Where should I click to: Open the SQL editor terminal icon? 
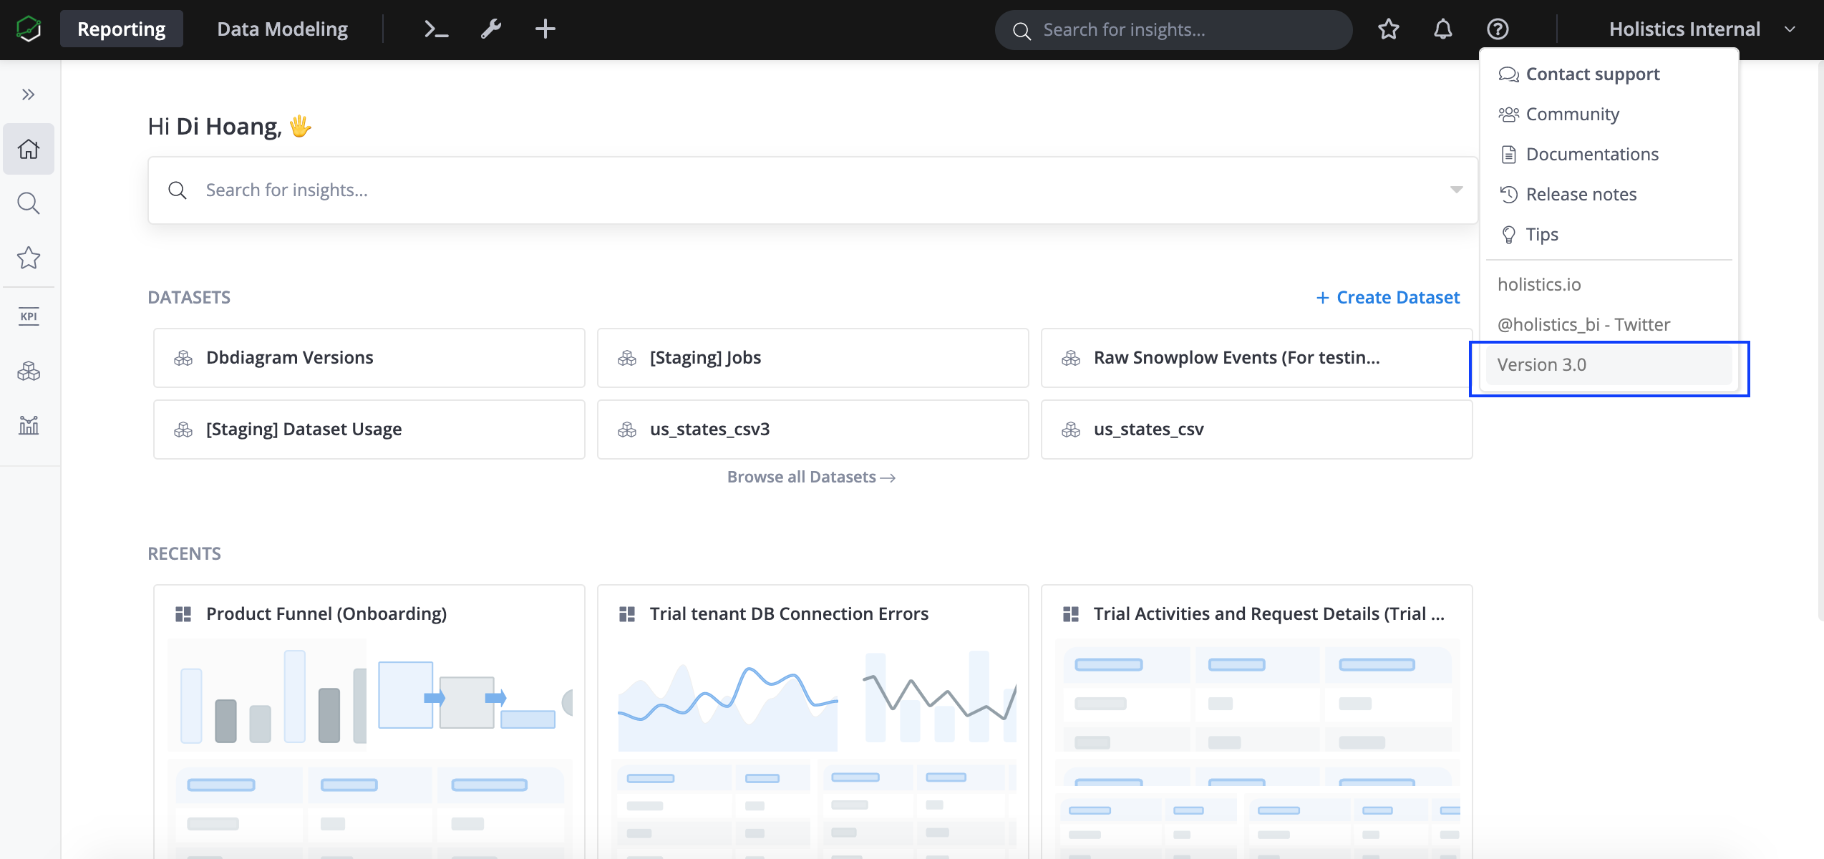tap(436, 29)
